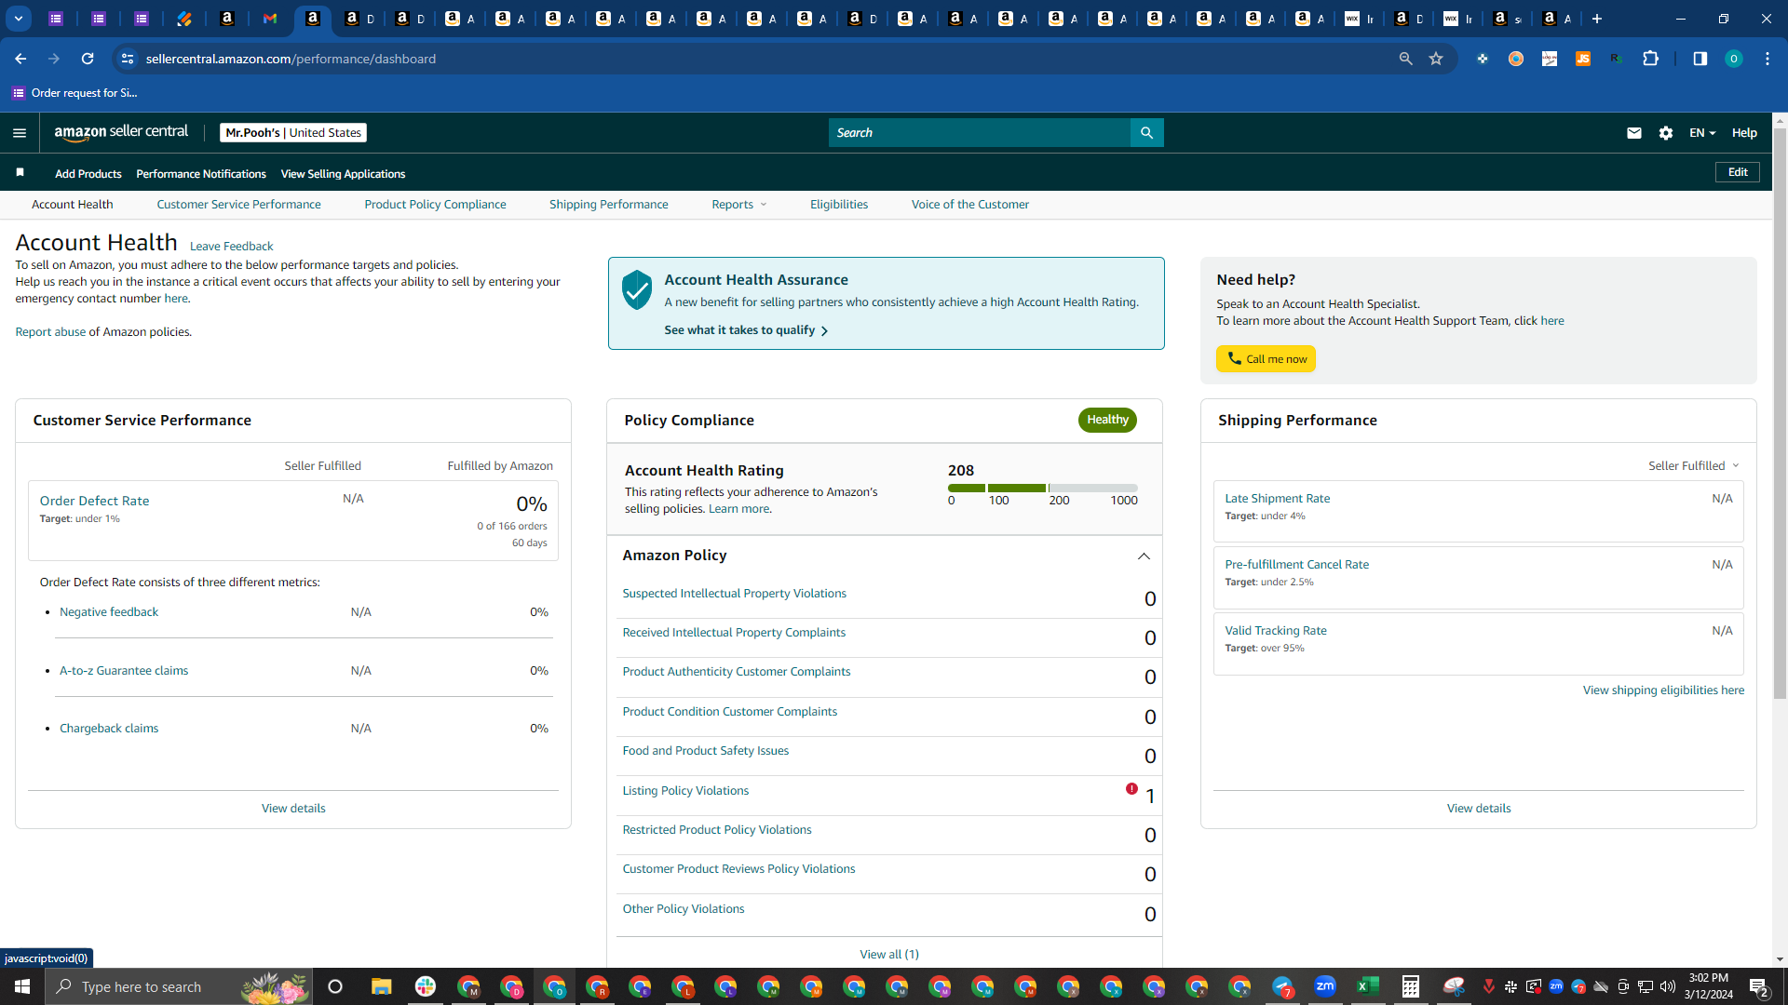Open the Negative feedback link
This screenshot has height=1005, width=1788.
[109, 612]
